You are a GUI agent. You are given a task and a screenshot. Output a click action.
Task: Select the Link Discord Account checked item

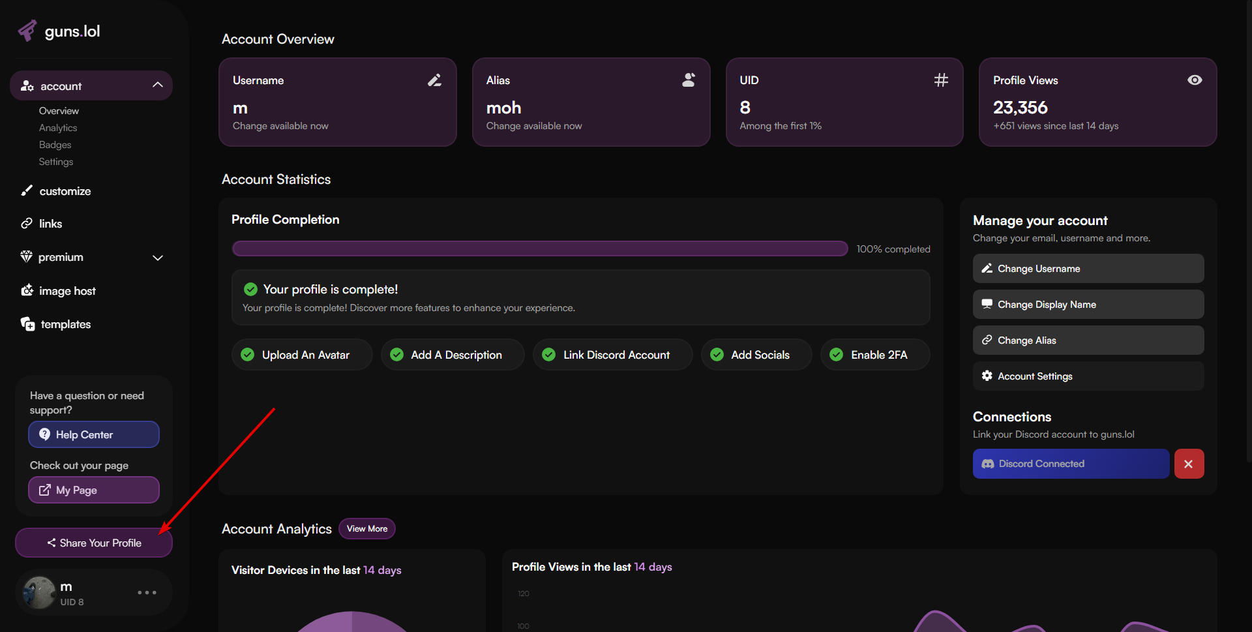click(612, 355)
